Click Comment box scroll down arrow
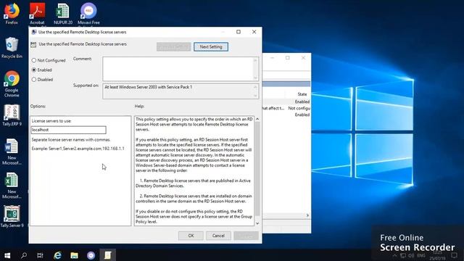Viewport: 464px width, 261px height. (255, 78)
